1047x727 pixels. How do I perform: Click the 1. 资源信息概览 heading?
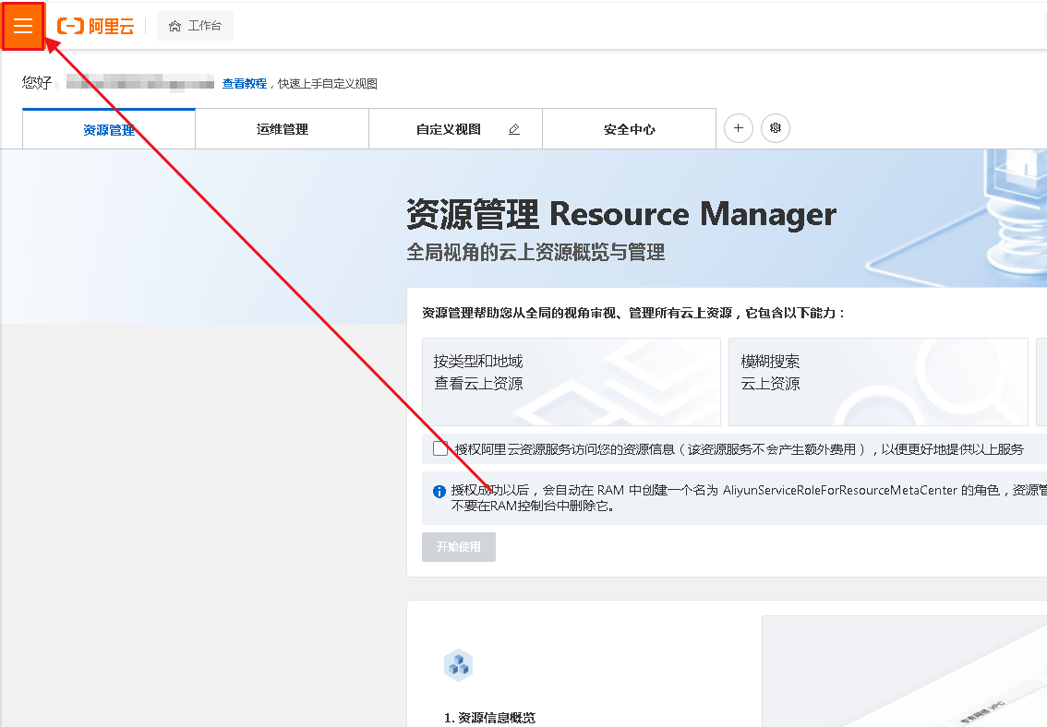(489, 718)
